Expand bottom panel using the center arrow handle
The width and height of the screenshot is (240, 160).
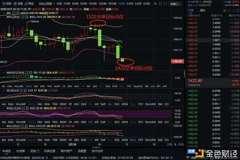point(96,147)
